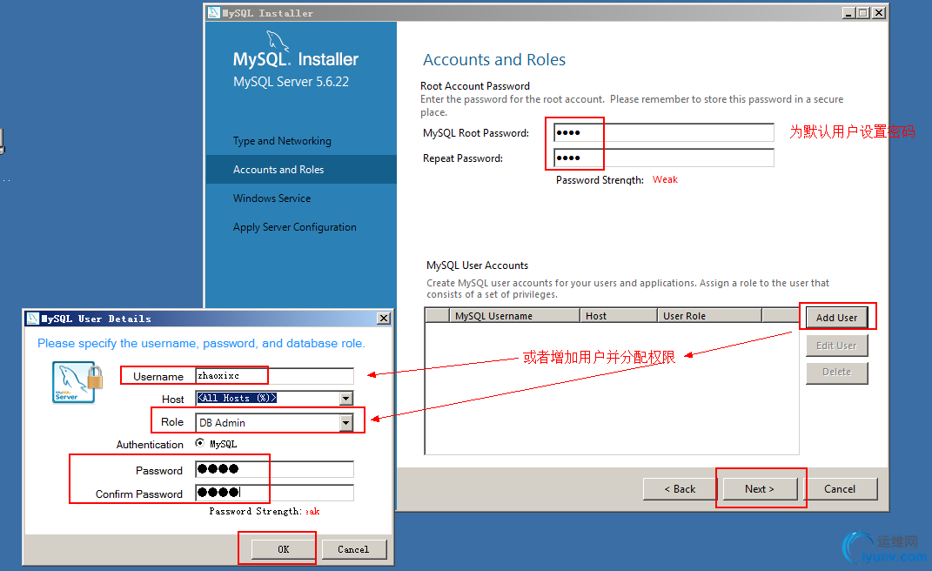Open the Host dropdown arrow
The width and height of the screenshot is (932, 571).
click(x=346, y=399)
